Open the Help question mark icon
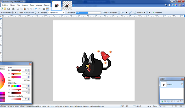Screen dimensions: 185x108 pyautogui.click(x=183, y=5)
